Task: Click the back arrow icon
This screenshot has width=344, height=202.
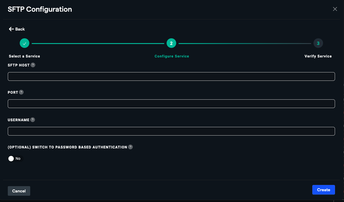Action: 11,29
